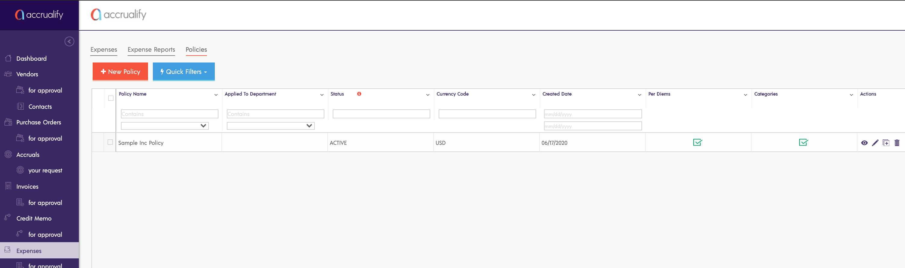Viewport: 905px width, 268px height.
Task: Click the Policy Name Contains filter field
Action: (169, 114)
